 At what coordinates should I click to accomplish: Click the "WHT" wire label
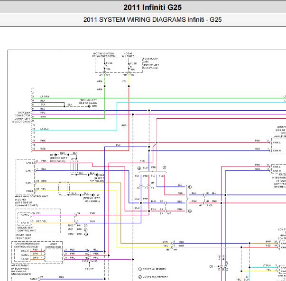pyautogui.click(x=181, y=246)
